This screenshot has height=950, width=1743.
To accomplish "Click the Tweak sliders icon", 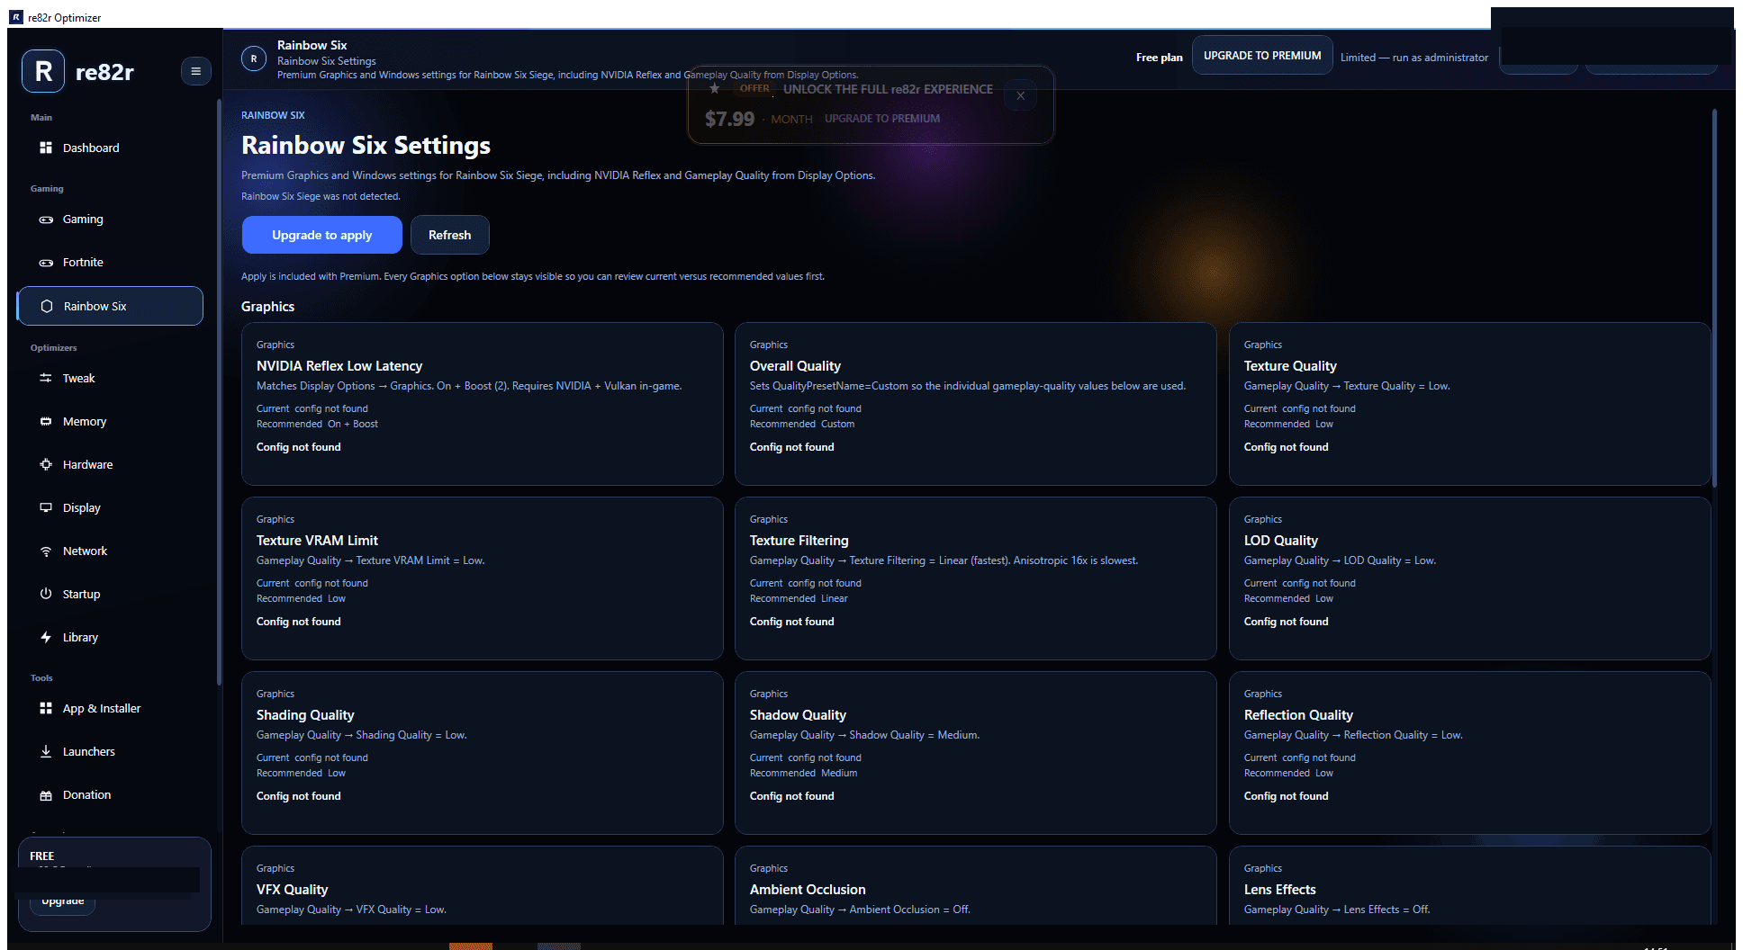I will [46, 378].
